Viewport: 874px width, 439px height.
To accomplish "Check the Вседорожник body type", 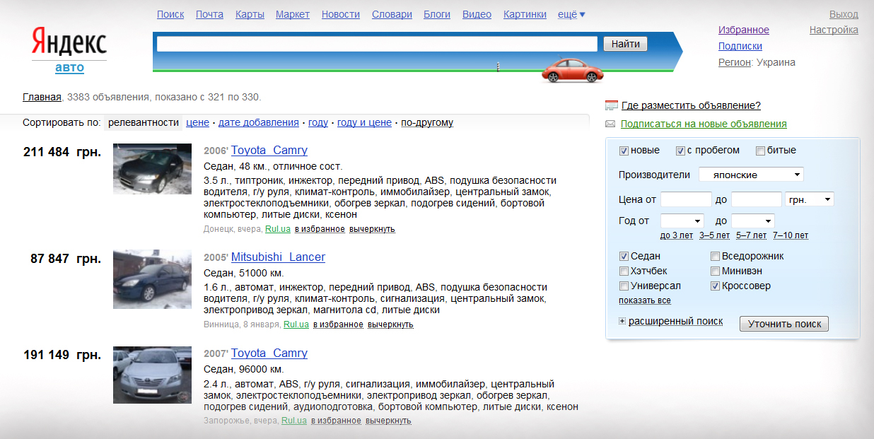I will pyautogui.click(x=716, y=257).
